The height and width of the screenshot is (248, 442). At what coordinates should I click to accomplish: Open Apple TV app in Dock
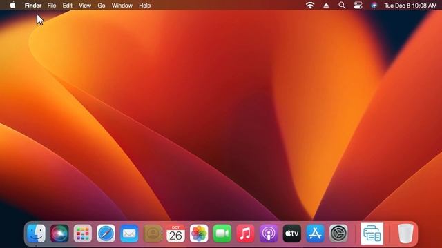pyautogui.click(x=292, y=234)
